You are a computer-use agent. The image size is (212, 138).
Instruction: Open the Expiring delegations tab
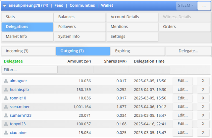(137, 51)
